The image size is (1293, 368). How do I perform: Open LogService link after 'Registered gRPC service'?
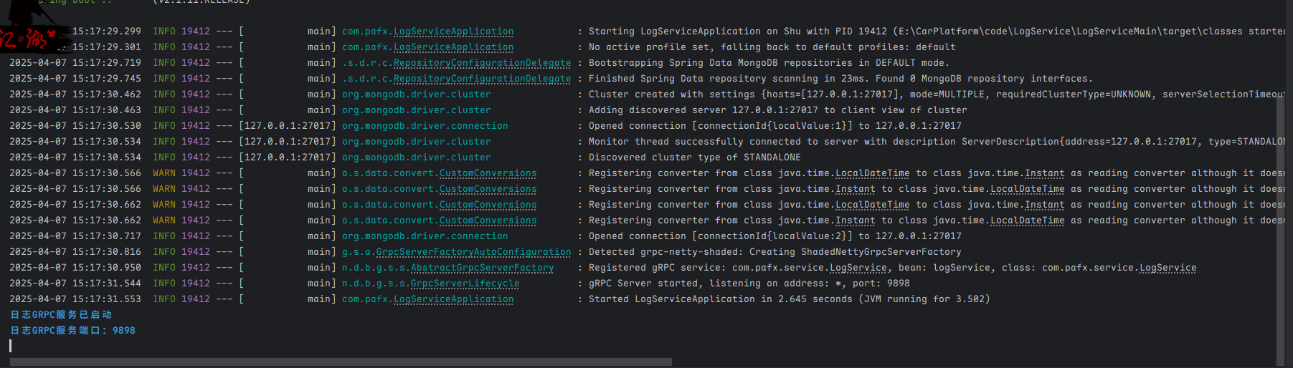tap(858, 268)
